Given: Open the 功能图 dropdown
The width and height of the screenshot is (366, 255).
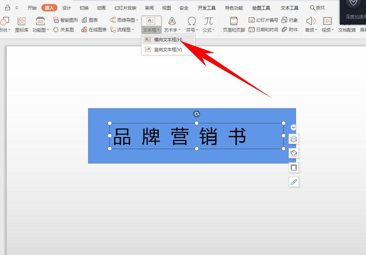Looking at the screenshot, I should coord(40,24).
